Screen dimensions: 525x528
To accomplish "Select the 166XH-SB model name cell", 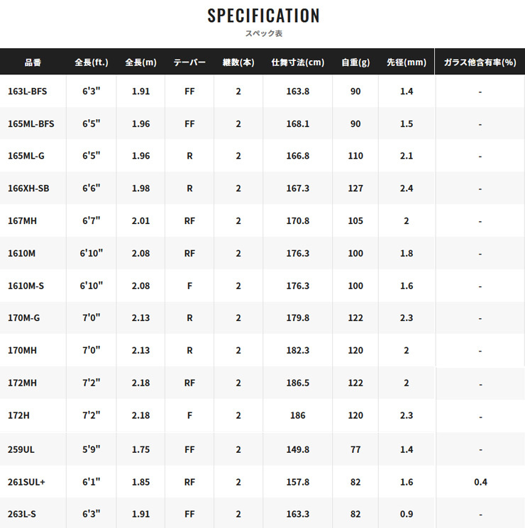I will 28,189.
